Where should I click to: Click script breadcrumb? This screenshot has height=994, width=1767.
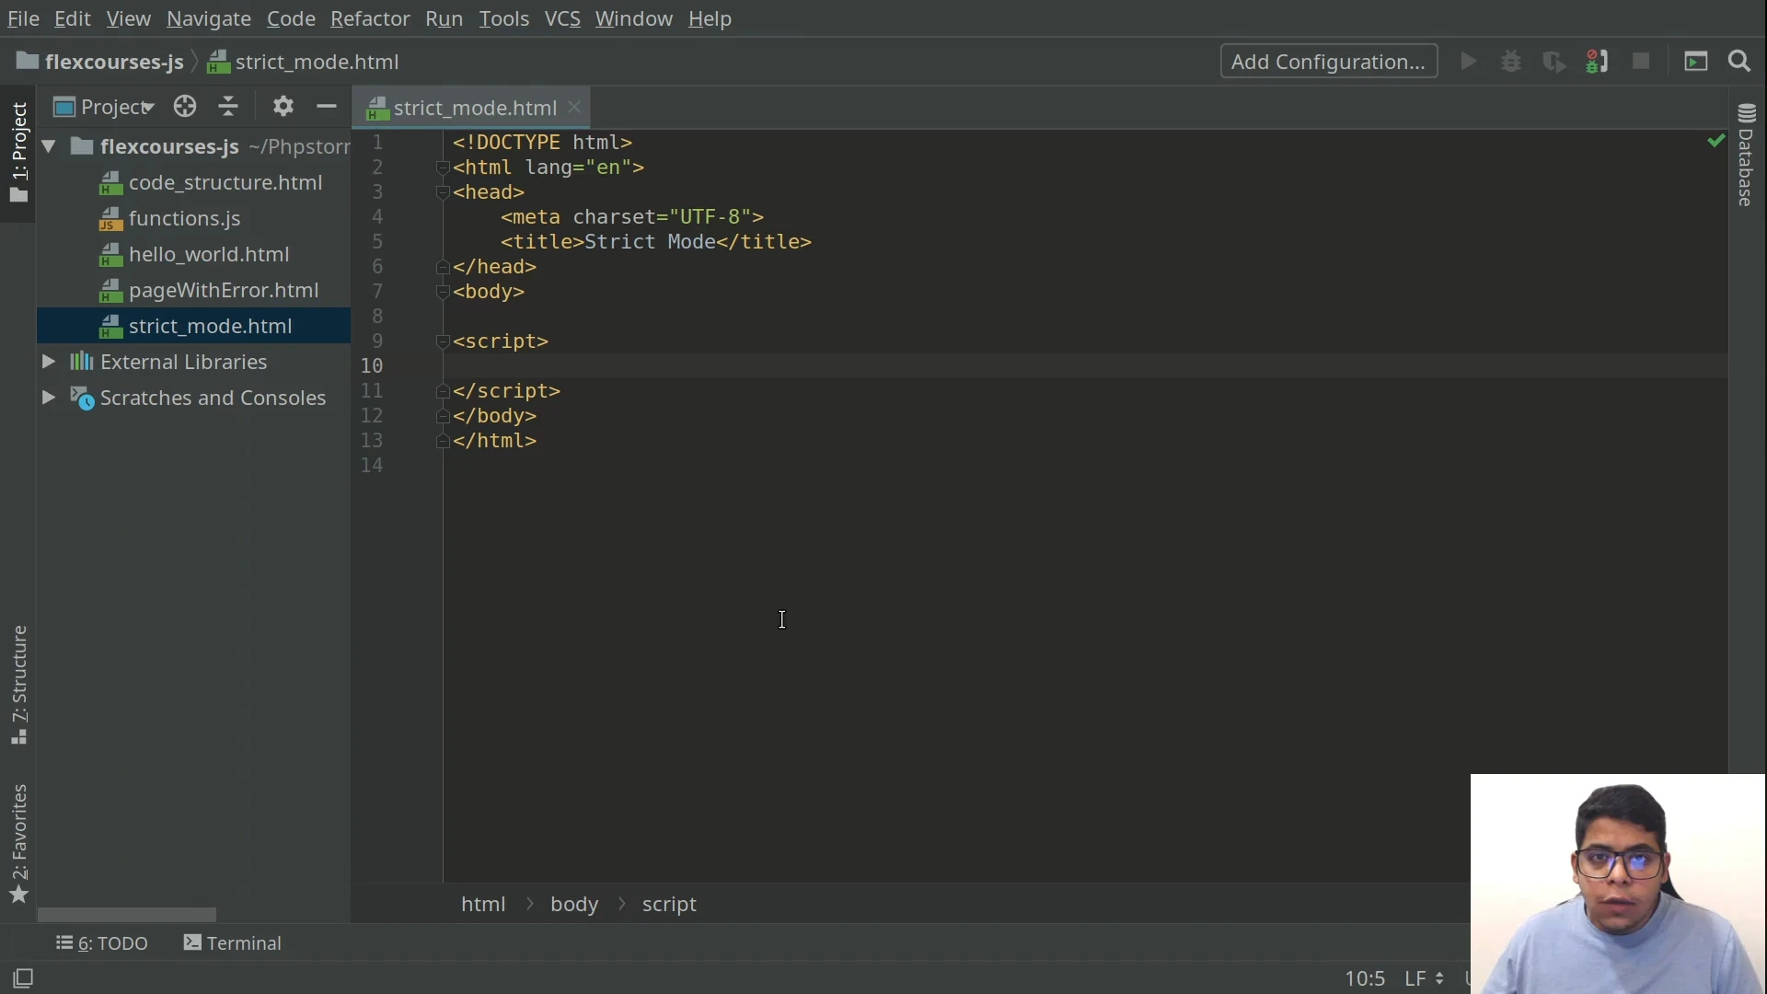[669, 905]
